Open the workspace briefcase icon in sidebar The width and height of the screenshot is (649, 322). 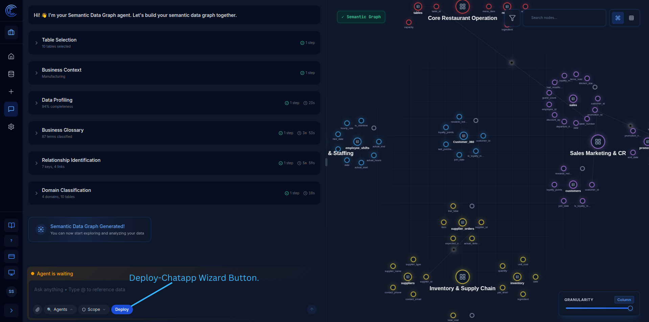11,32
